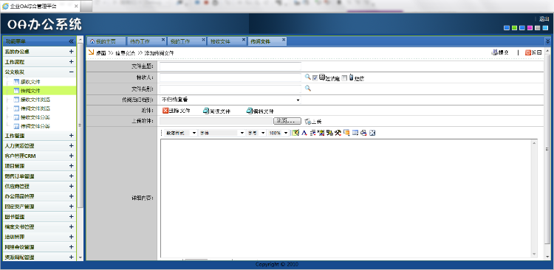Click the 文件主题 input field
The height and width of the screenshot is (270, 554).
(x=230, y=66)
